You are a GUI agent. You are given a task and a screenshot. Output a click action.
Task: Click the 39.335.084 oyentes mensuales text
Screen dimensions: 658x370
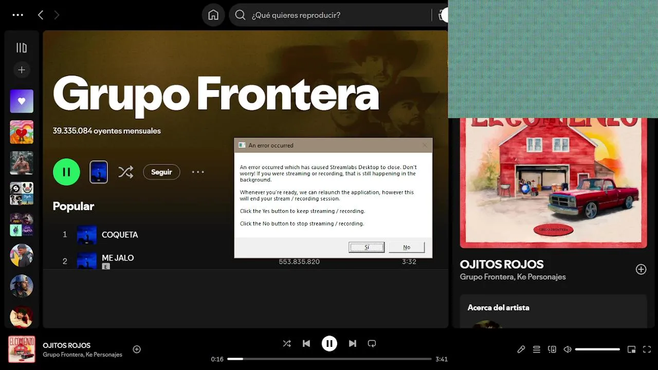[107, 131]
